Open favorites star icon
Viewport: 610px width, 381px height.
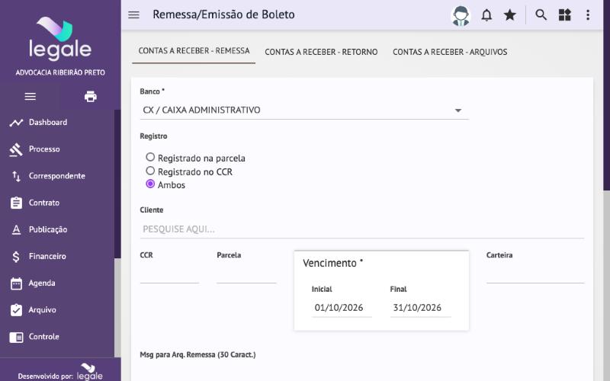pyautogui.click(x=509, y=15)
